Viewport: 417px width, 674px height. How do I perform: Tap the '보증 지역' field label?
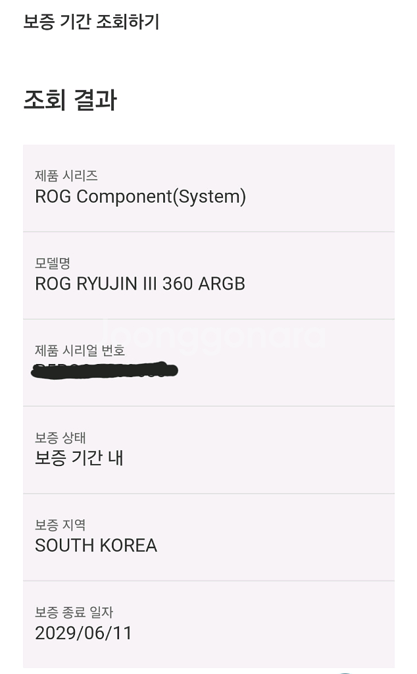(x=61, y=525)
